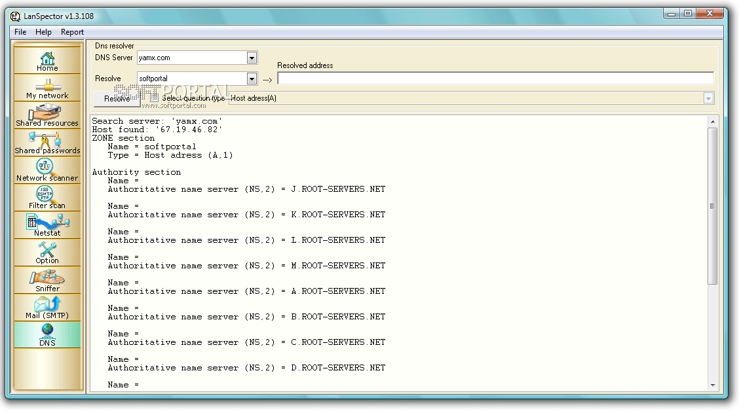Click the Resolve button
This screenshot has height=411, width=739.
[117, 98]
